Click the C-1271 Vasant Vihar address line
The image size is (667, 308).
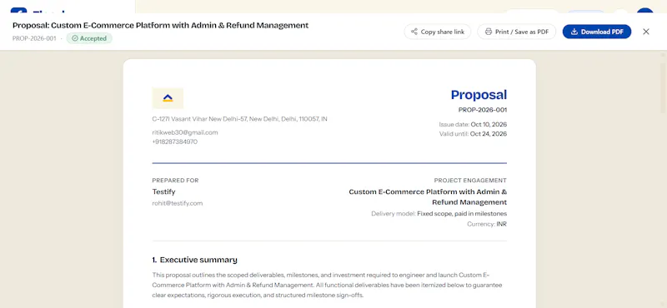point(239,119)
